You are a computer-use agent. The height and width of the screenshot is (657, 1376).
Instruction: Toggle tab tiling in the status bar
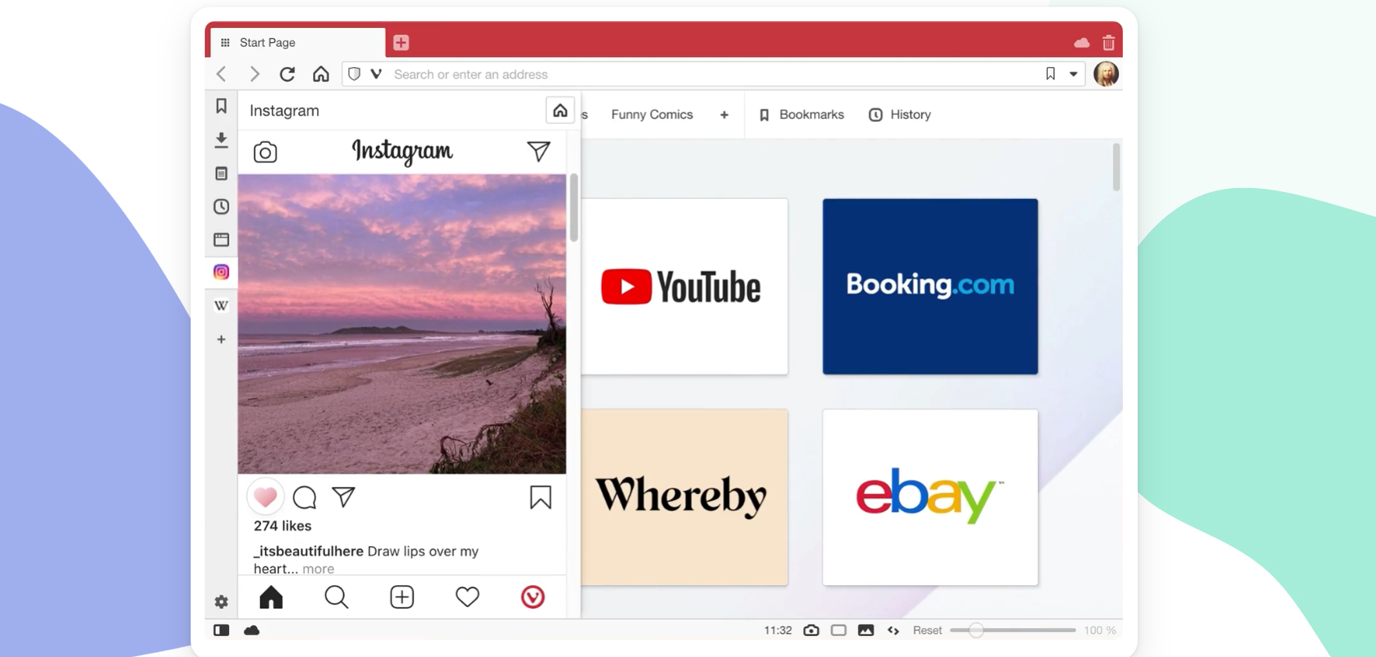[838, 630]
